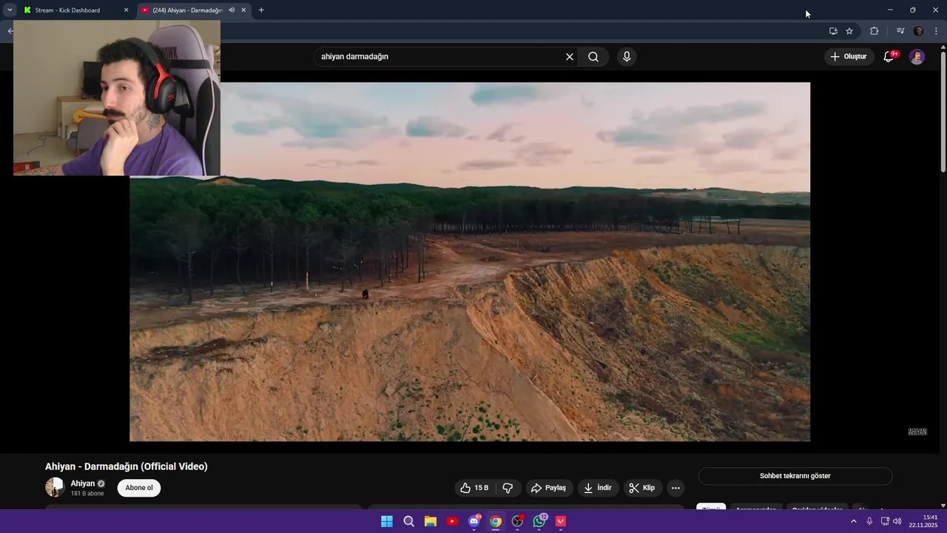Close the Ahiyan - Darmadağın tab

(243, 10)
